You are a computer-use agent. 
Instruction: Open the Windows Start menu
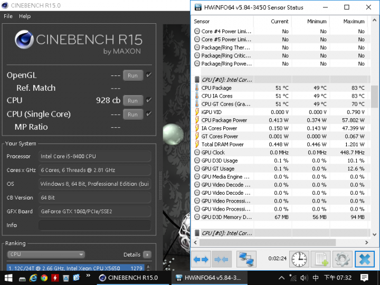click(x=8, y=278)
